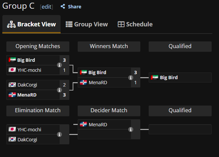The height and width of the screenshot is (157, 219).
Task: Click Dominican flag beside MenaRD in Decider Match
Action: click(83, 125)
